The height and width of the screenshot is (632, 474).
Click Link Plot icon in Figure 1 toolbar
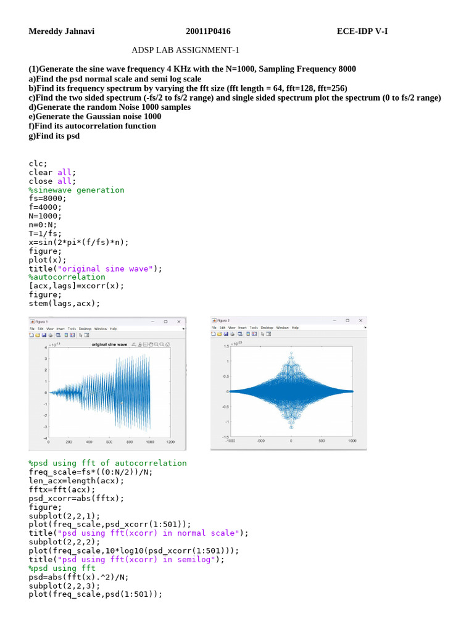point(58,335)
